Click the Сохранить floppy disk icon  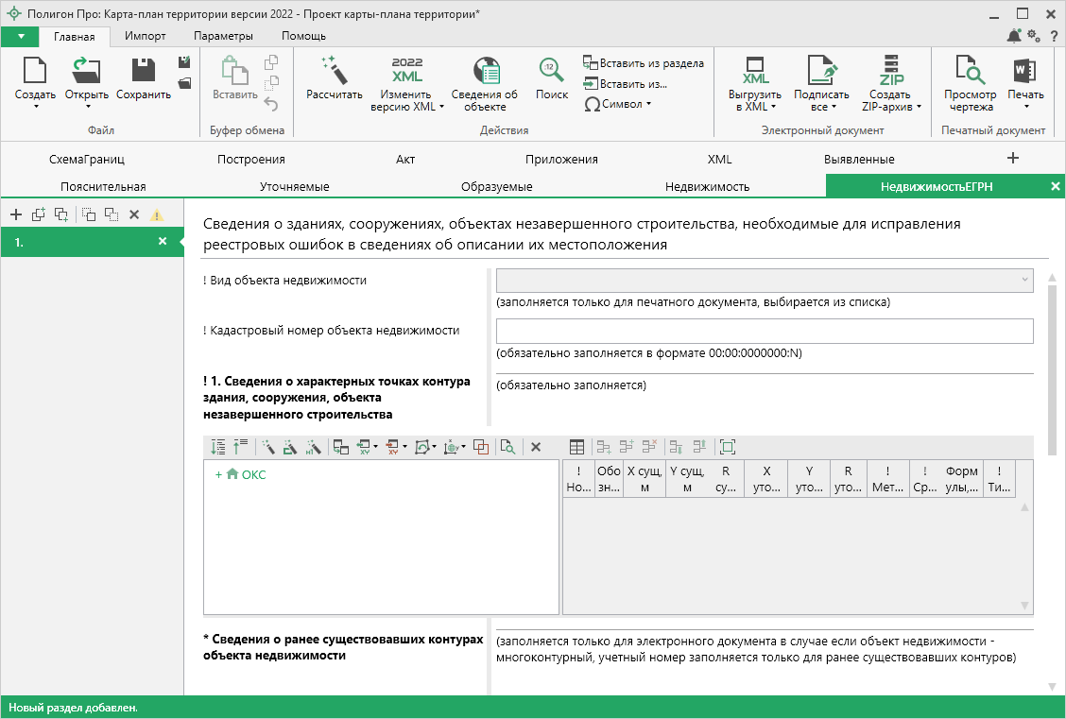pyautogui.click(x=144, y=71)
